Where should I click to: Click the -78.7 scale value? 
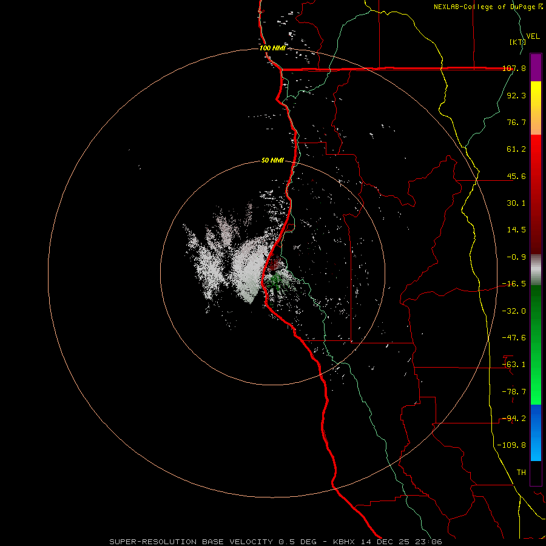pyautogui.click(x=514, y=392)
